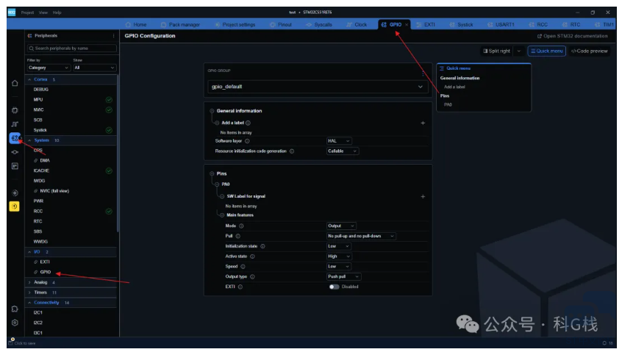The width and height of the screenshot is (622, 352).
Task: Close the GPIO tab
Action: point(407,25)
